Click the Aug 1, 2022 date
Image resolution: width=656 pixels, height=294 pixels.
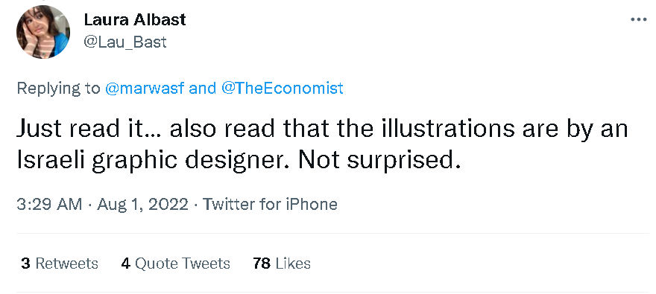[142, 204]
